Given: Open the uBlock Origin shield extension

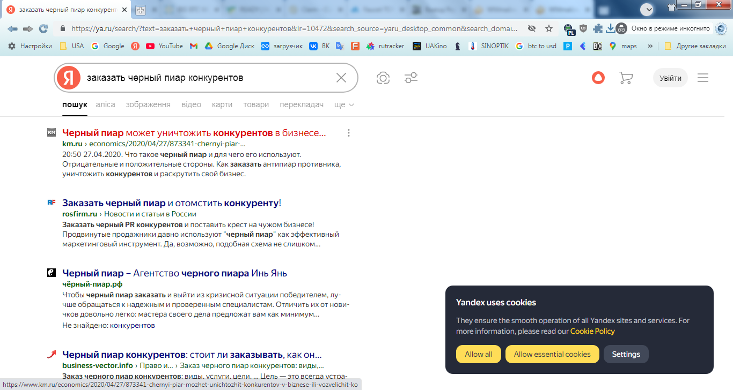Looking at the screenshot, I should (583, 28).
